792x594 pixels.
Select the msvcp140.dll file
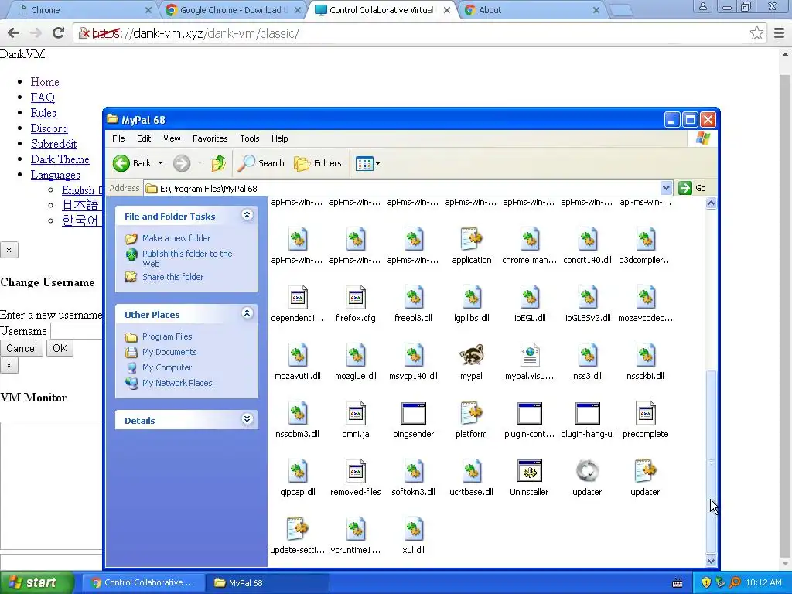[x=413, y=355]
